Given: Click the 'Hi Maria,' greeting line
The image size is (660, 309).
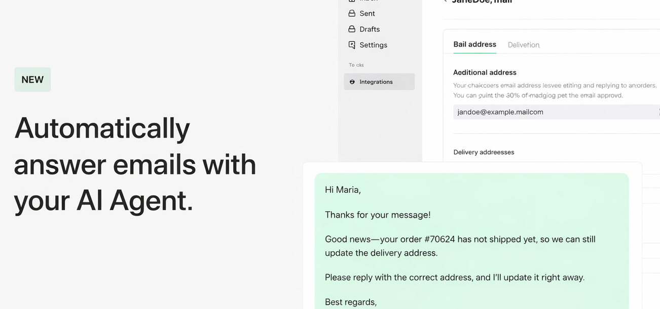Looking at the screenshot, I should click(343, 190).
